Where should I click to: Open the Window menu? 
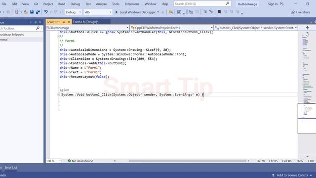(150, 4)
